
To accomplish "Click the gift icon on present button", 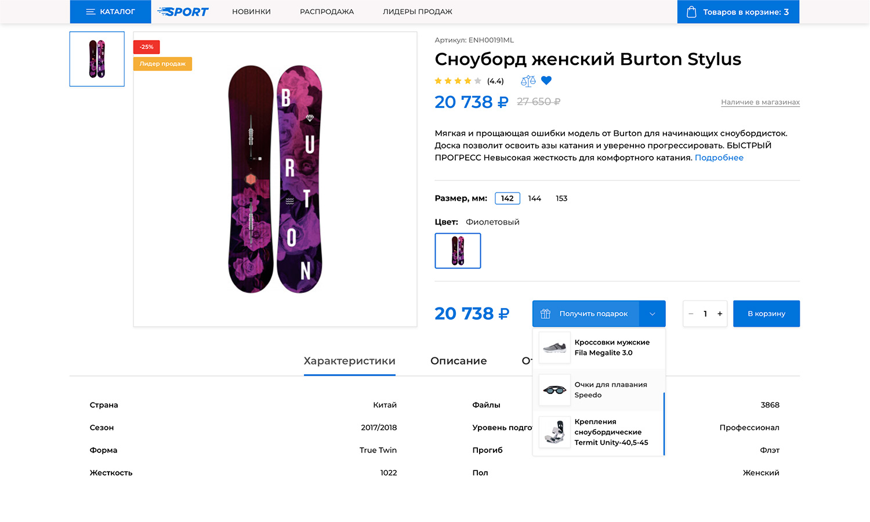I will (545, 314).
